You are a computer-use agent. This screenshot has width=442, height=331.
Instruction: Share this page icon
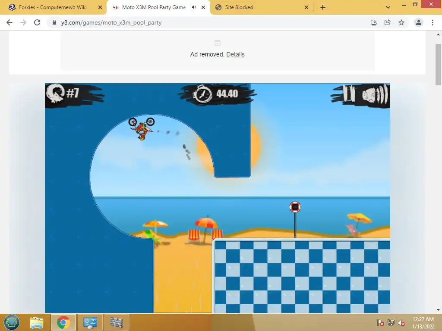[x=387, y=22]
